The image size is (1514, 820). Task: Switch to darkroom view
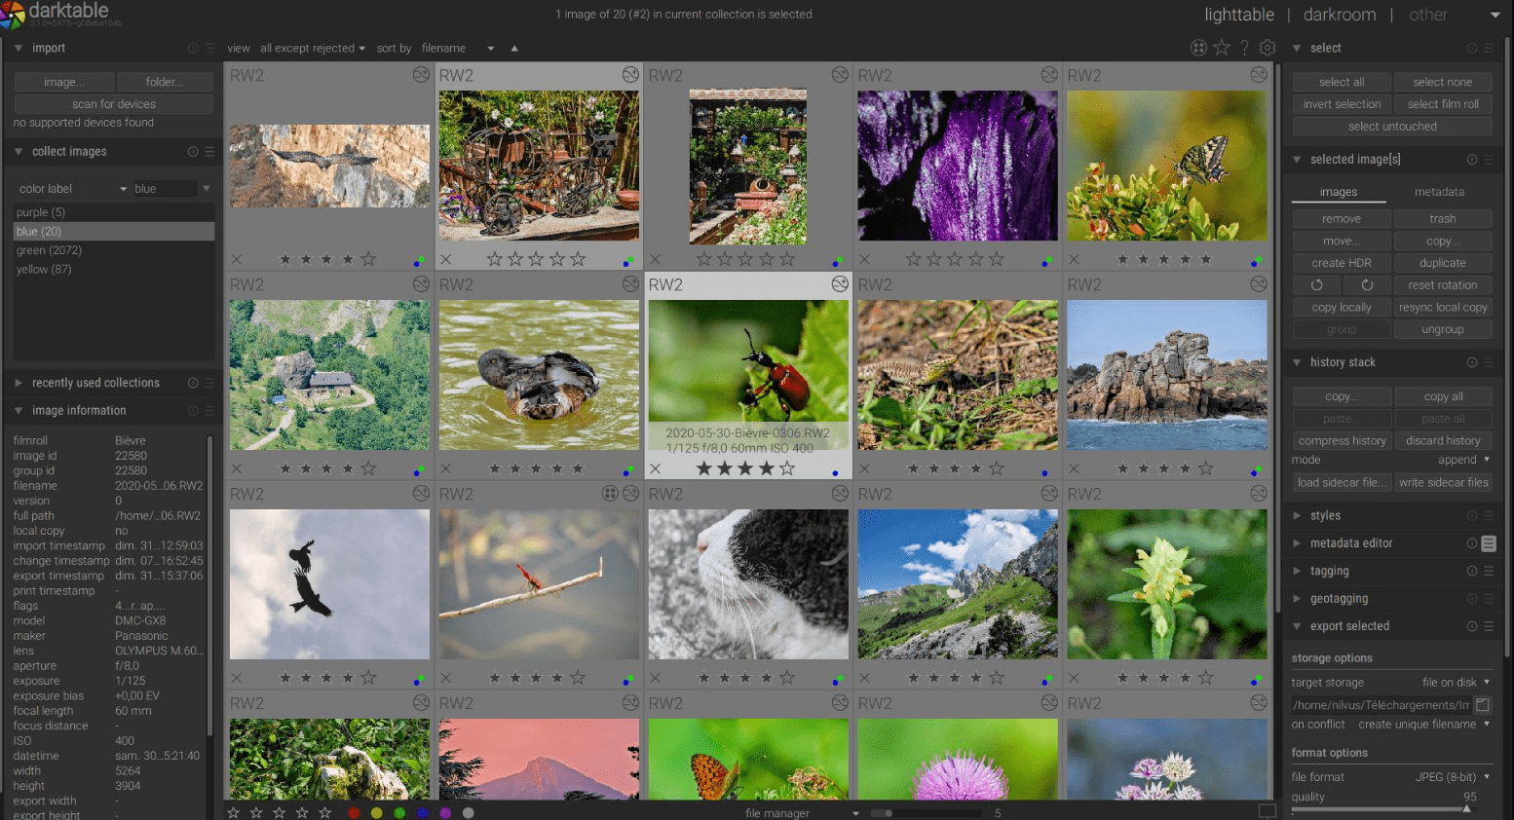(x=1340, y=15)
